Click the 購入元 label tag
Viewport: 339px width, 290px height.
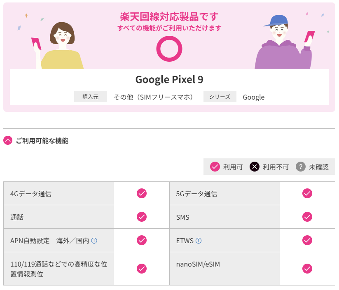click(91, 97)
